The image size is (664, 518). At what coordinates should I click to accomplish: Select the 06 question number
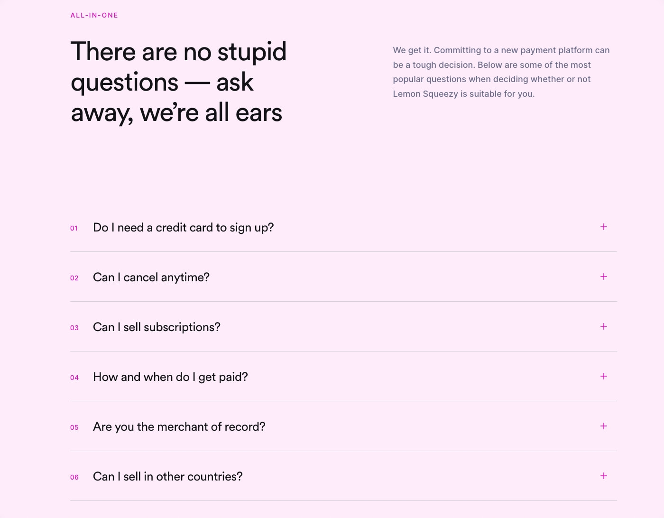pyautogui.click(x=74, y=477)
